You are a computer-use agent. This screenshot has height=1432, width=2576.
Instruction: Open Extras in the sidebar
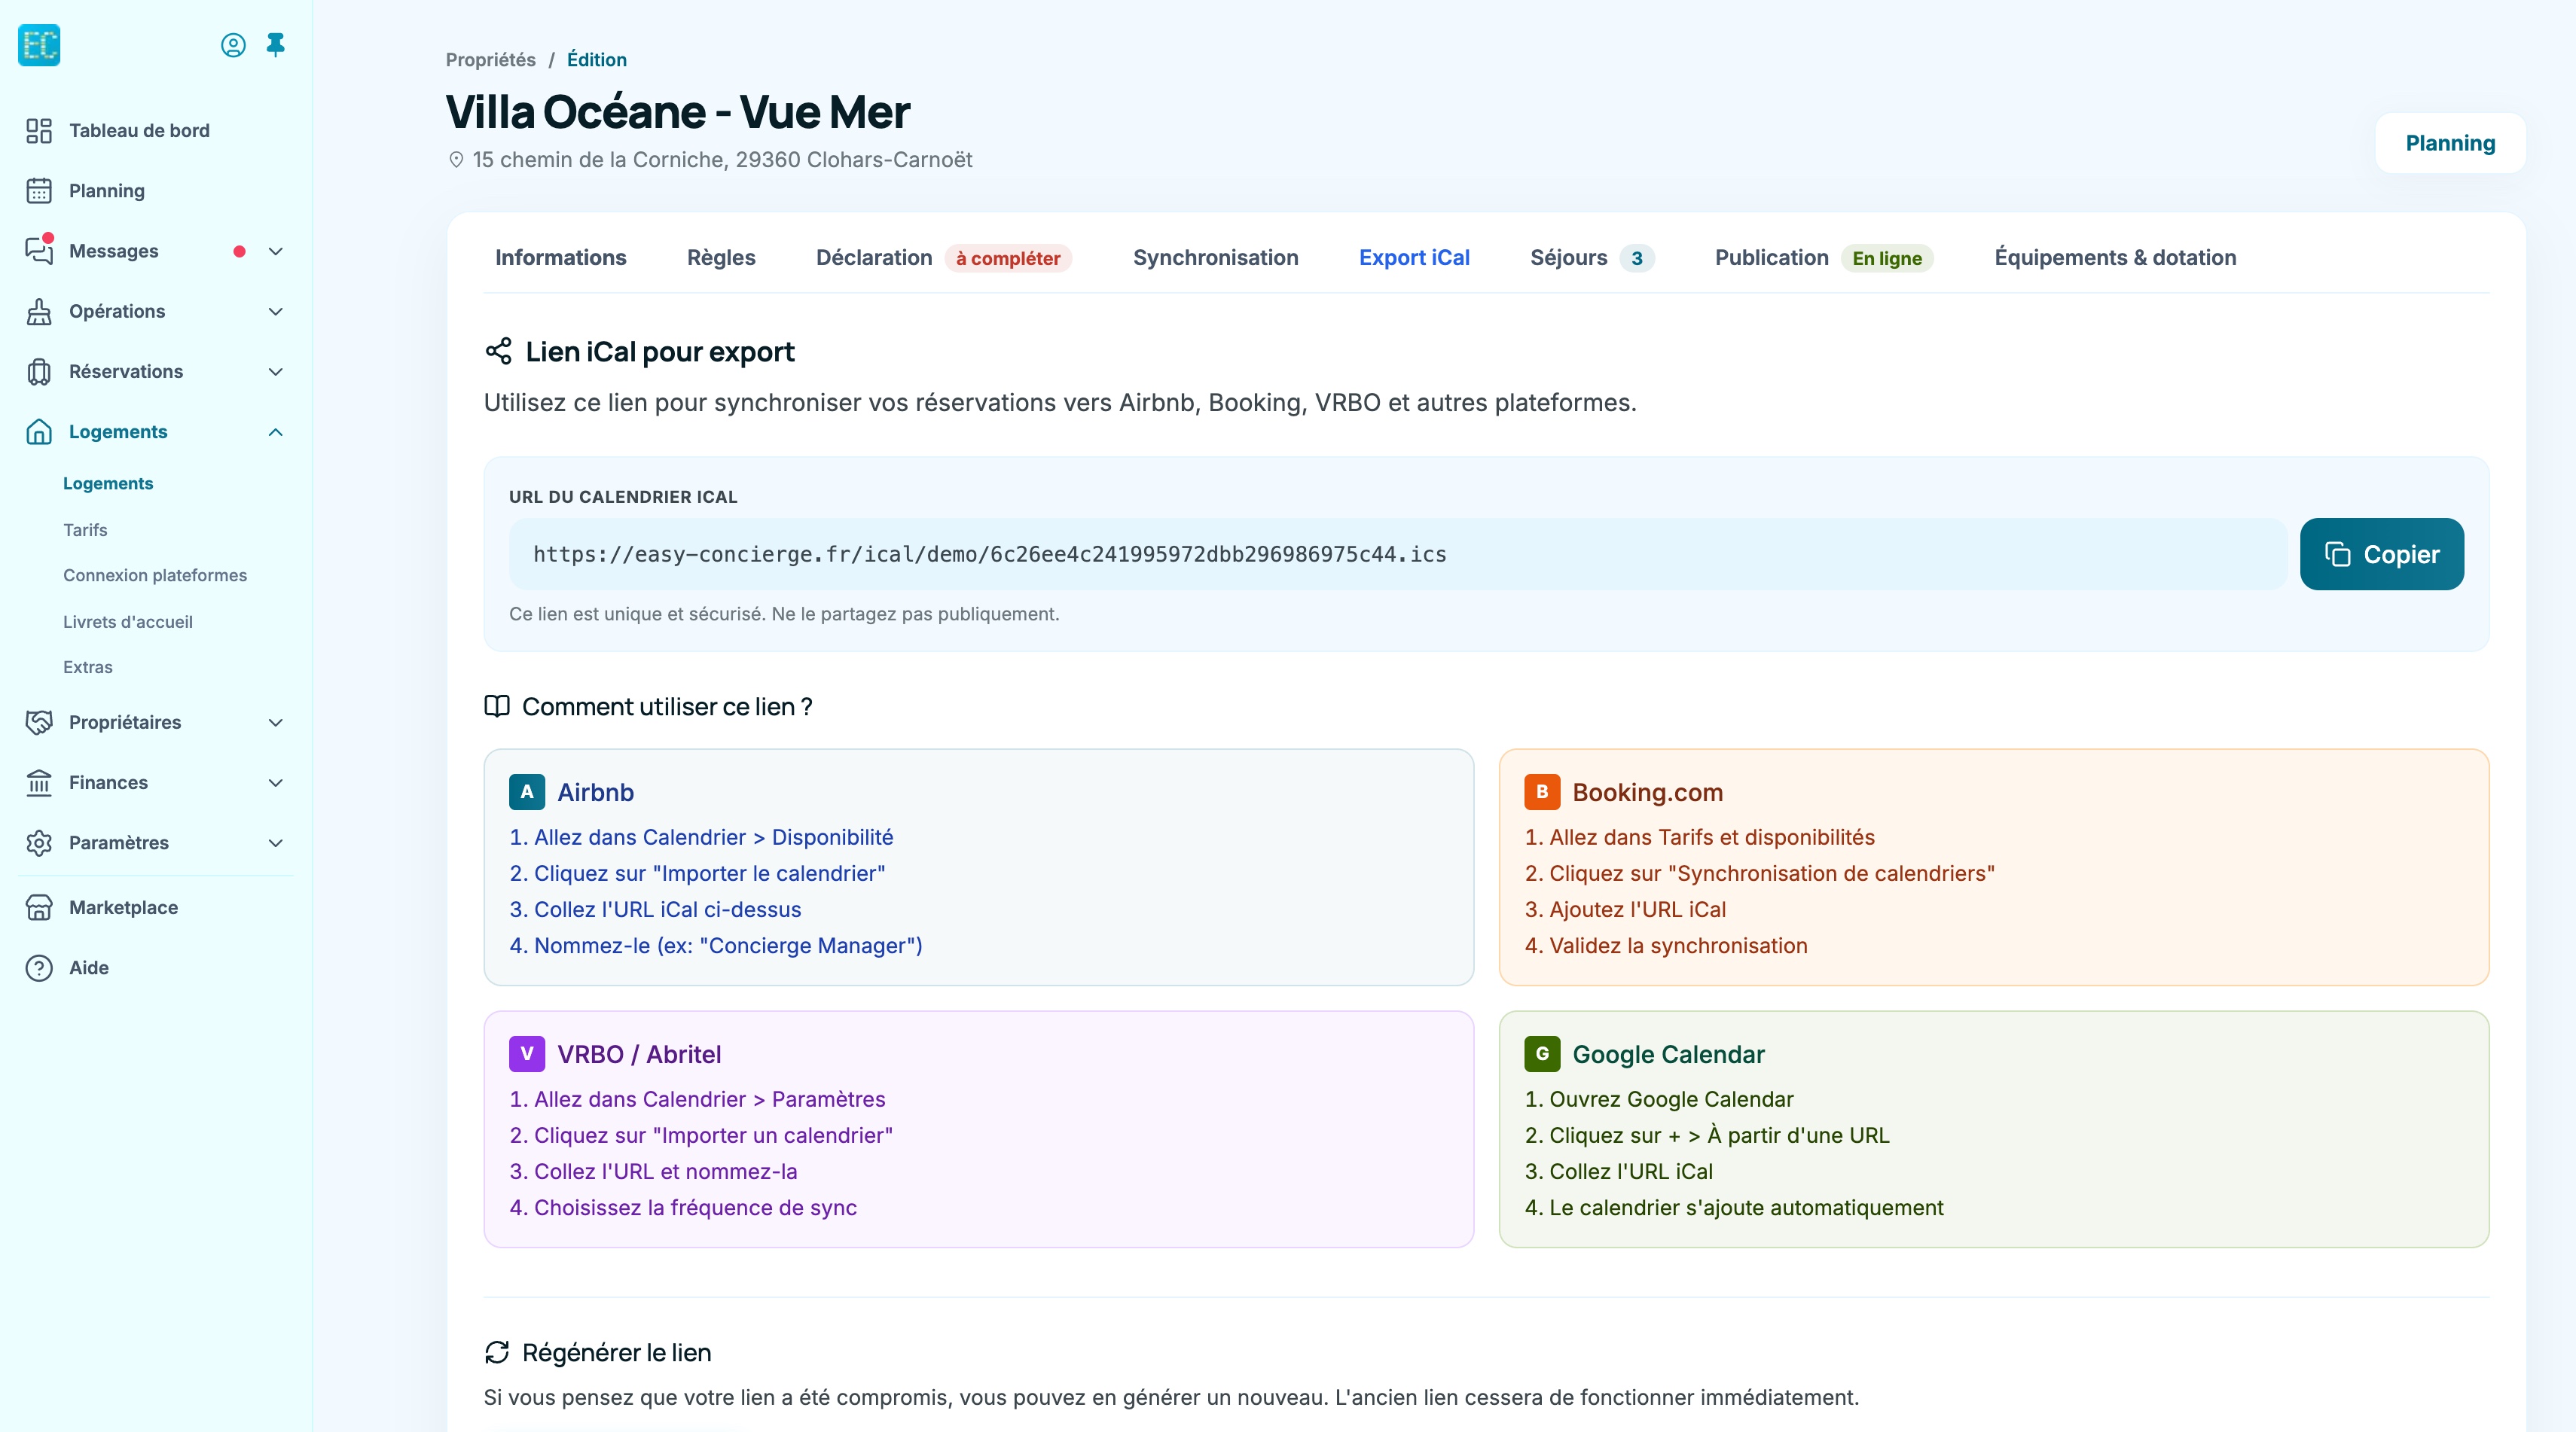[x=88, y=666]
